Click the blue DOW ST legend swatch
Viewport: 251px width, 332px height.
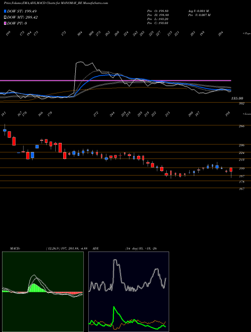point(5,11)
